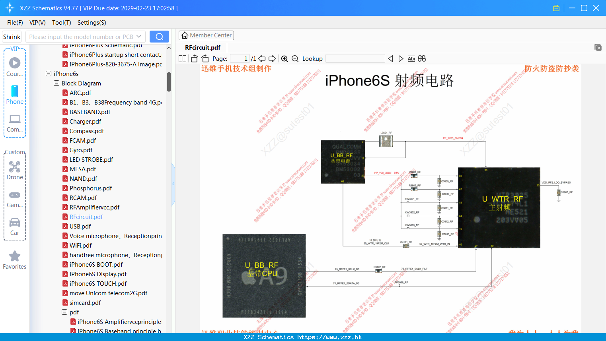Collapse the iPhone6s tree node
The width and height of the screenshot is (606, 341).
point(49,74)
